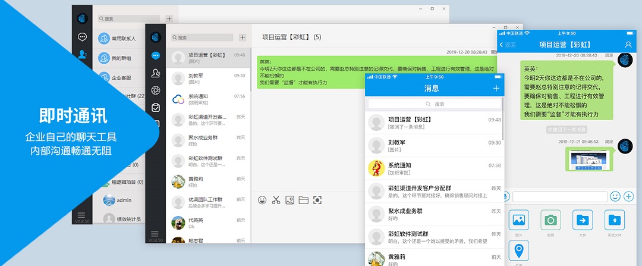Open the shared screenshot thumbnail in mobile chat
Image resolution: width=642 pixels, height=266 pixels.
tap(587, 159)
